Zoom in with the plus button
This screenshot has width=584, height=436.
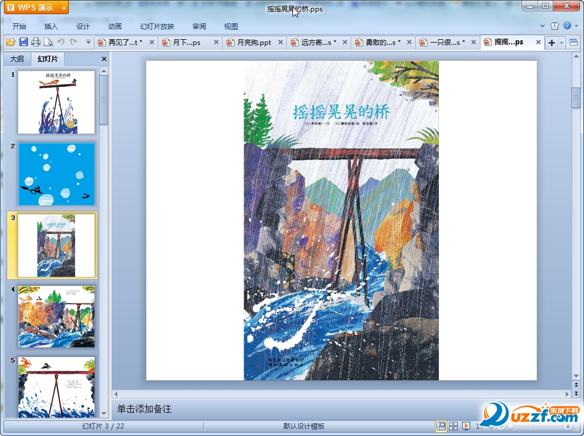567,426
